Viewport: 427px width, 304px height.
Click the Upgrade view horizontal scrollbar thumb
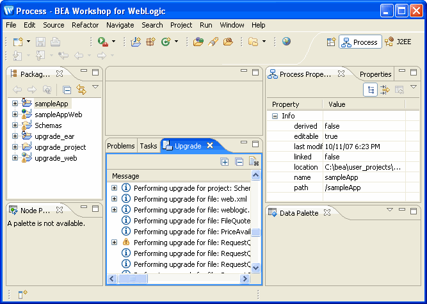[133, 278]
